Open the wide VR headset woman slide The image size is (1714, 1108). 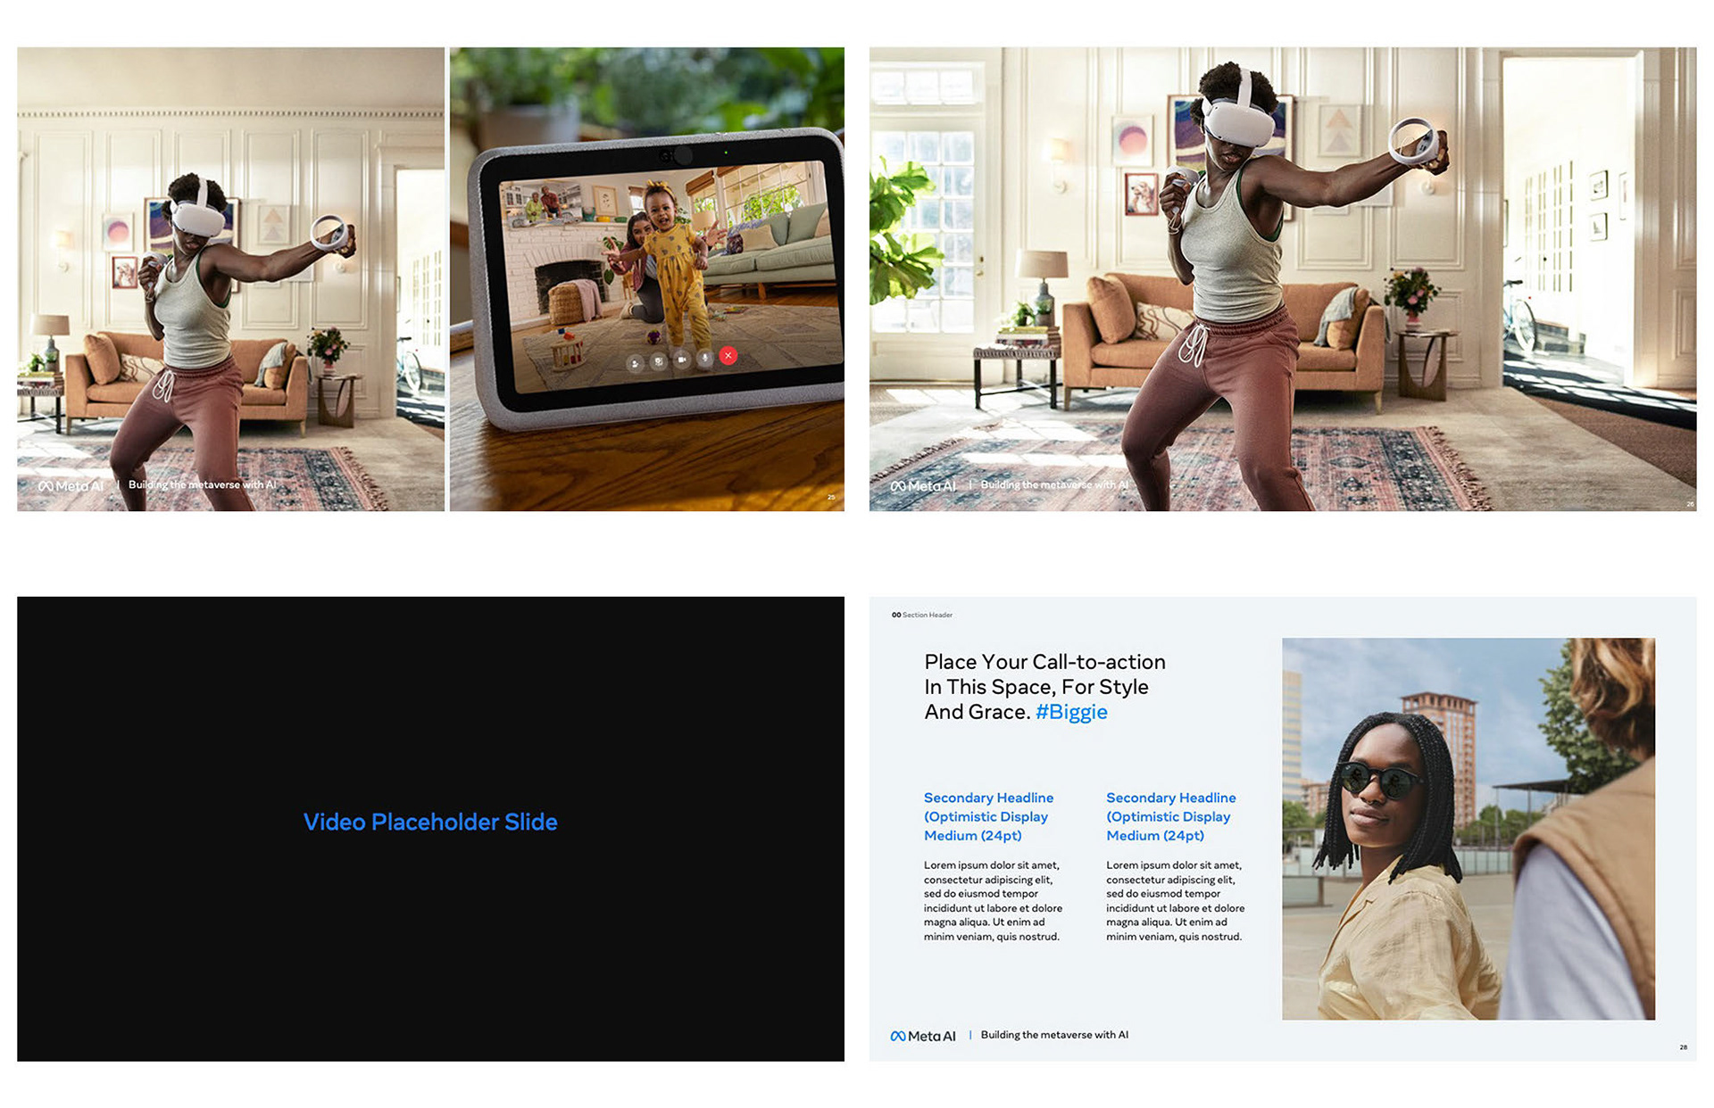pyautogui.click(x=1283, y=278)
